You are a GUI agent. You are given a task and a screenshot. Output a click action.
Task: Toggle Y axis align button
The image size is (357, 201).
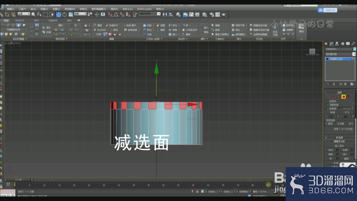pos(288,34)
